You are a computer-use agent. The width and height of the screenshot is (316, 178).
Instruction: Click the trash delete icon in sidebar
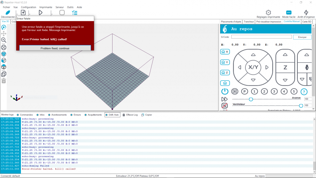[x=3, y=81]
